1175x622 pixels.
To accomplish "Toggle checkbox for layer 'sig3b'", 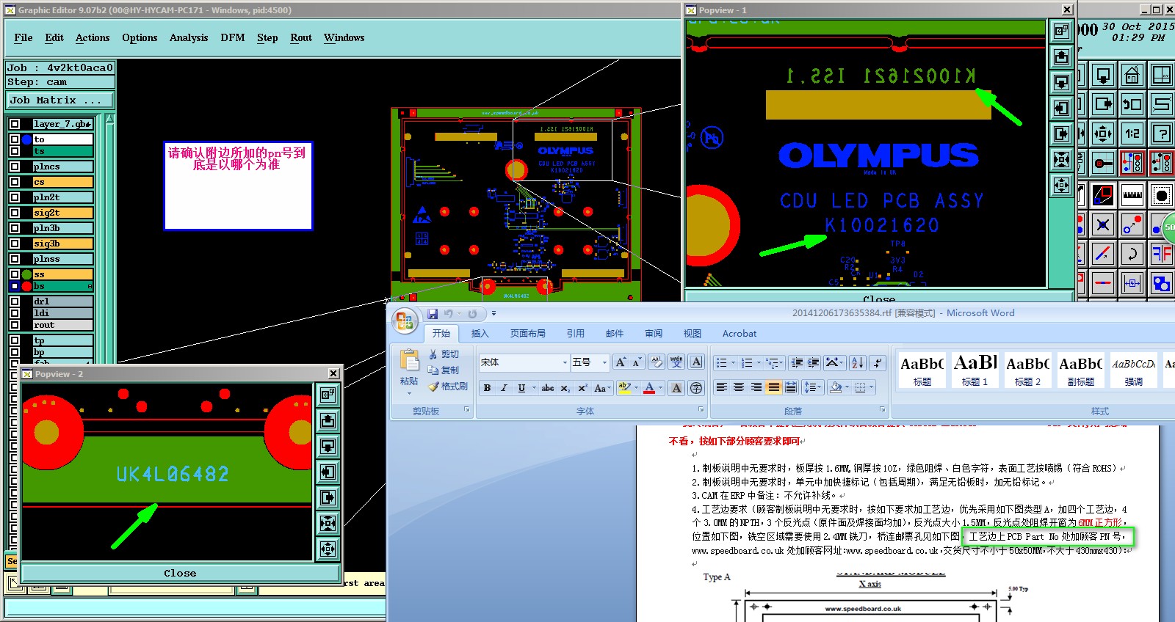I will click(x=15, y=244).
